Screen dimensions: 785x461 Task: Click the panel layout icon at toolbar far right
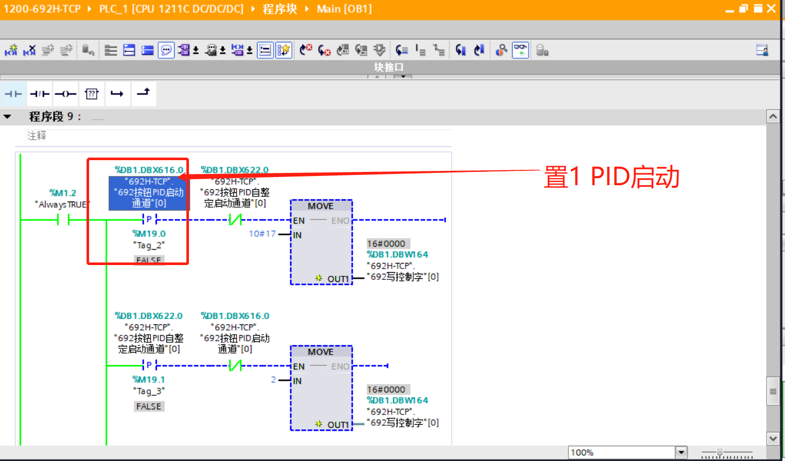coord(762,50)
